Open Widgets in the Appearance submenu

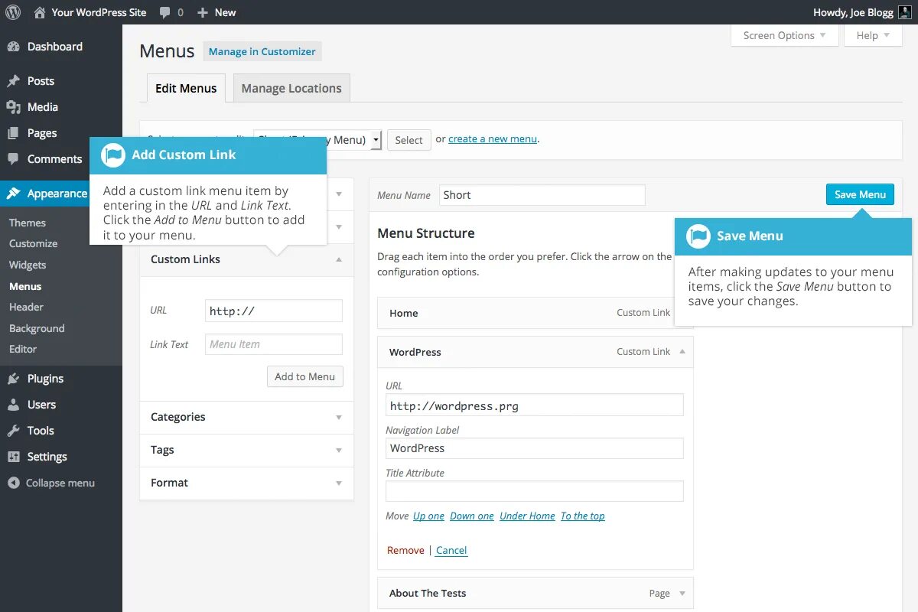[x=28, y=265]
